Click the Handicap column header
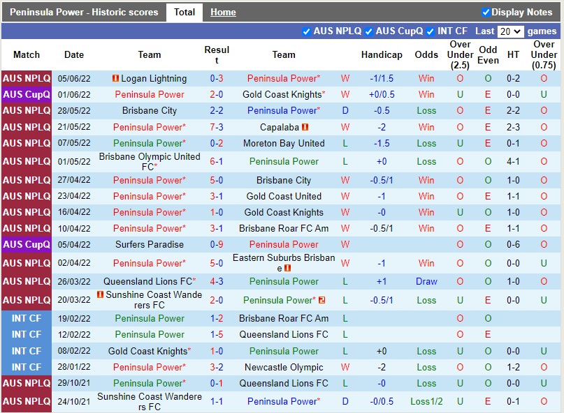The image size is (564, 413). [382, 55]
